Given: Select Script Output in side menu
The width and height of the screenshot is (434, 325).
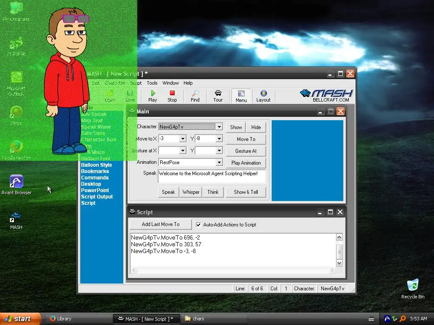Looking at the screenshot, I should coord(97,197).
